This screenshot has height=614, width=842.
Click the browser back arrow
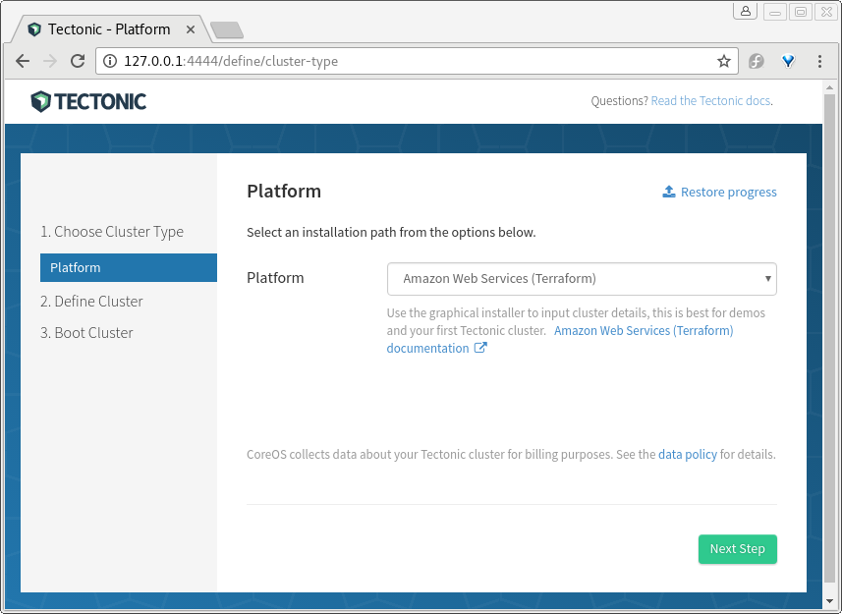(22, 61)
